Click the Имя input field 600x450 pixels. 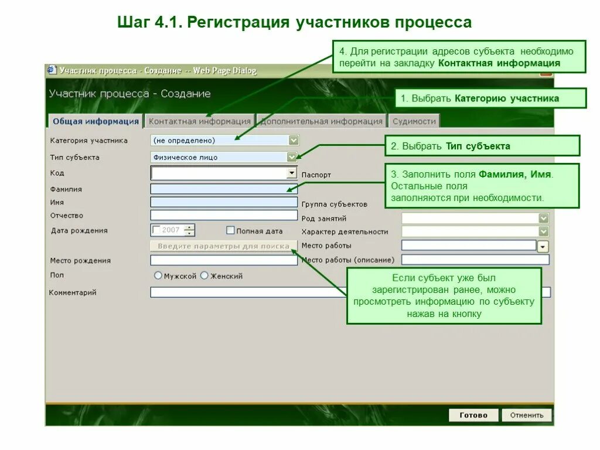click(x=224, y=202)
